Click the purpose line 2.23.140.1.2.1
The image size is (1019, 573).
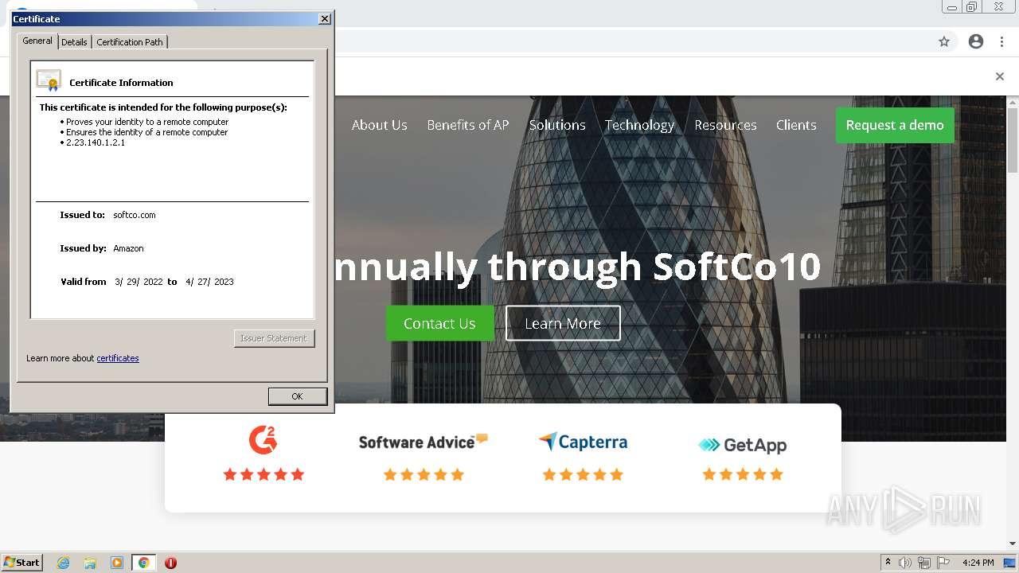(x=96, y=142)
